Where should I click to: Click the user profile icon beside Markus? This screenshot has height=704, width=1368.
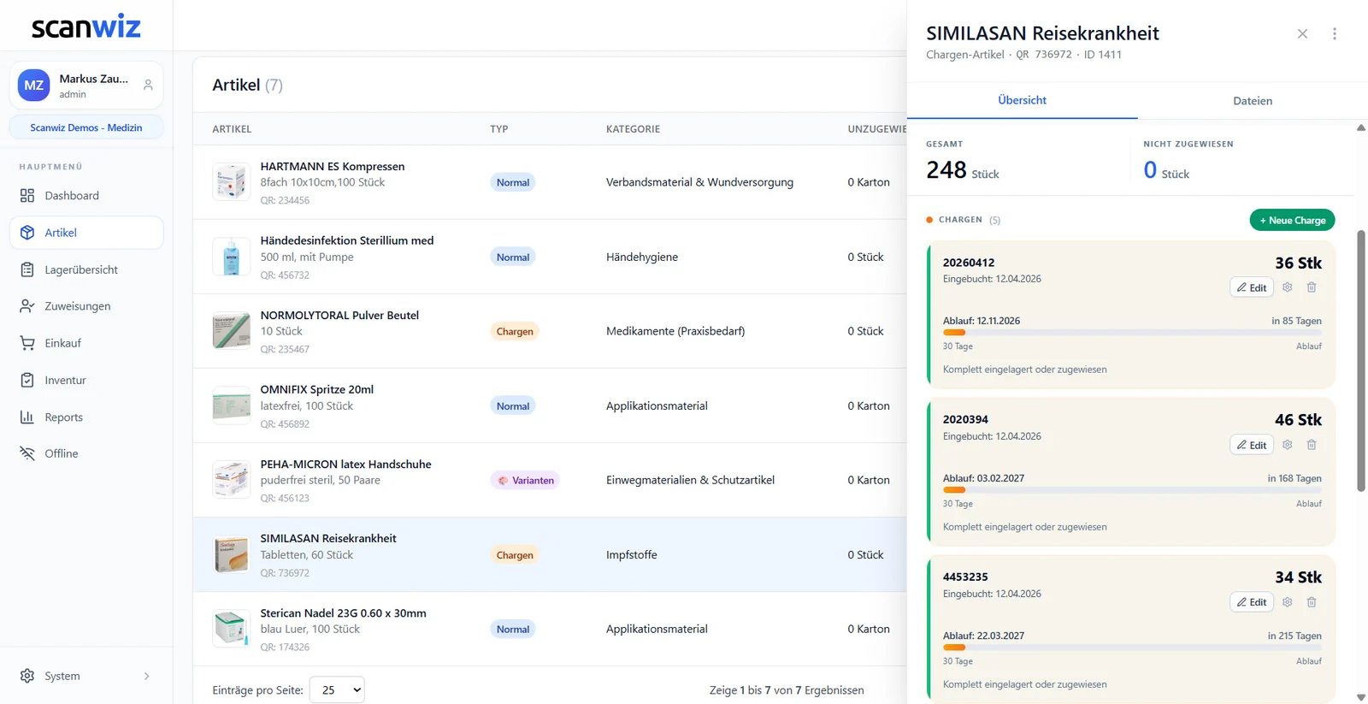point(148,86)
